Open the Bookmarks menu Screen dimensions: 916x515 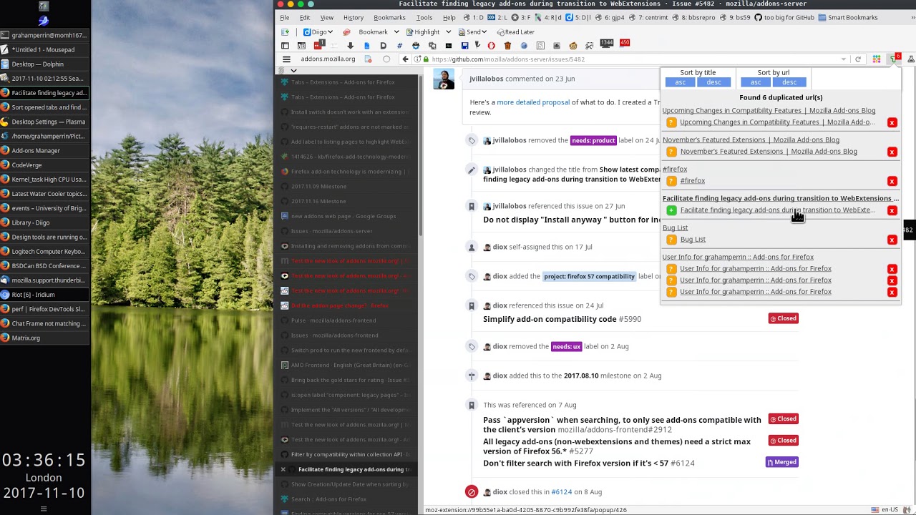(x=389, y=17)
